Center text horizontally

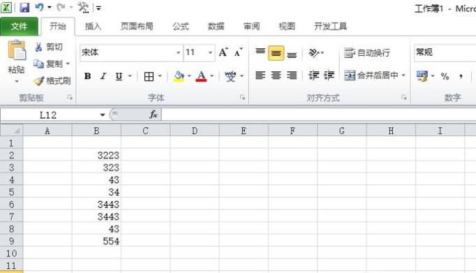pos(276,75)
